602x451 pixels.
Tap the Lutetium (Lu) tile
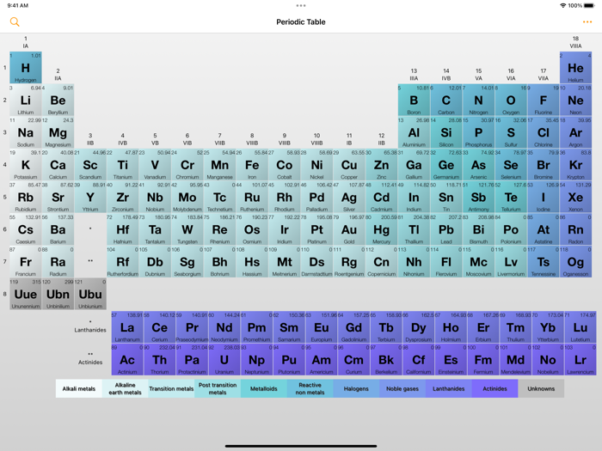click(580, 327)
